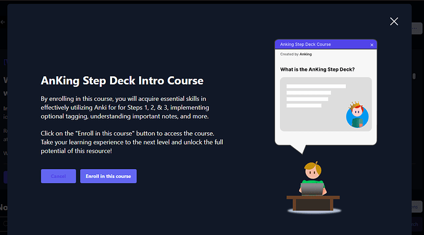Click the dimmed search button at bottom right
The image size is (424, 235).
point(417,224)
